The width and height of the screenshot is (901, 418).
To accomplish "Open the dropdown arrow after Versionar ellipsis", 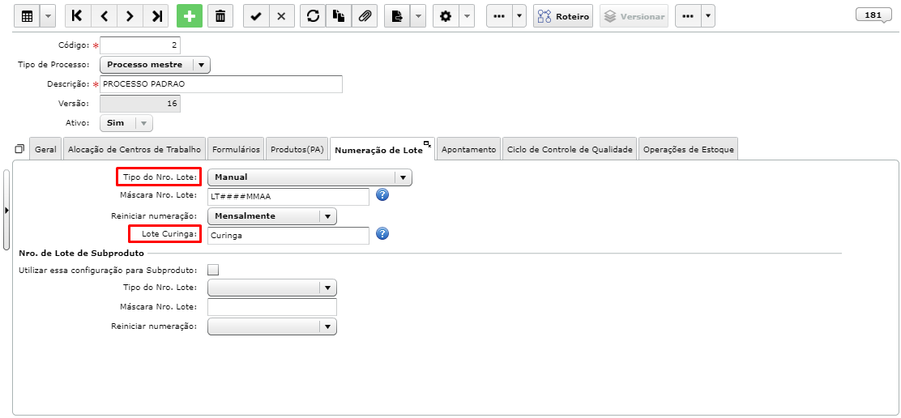I will click(708, 17).
